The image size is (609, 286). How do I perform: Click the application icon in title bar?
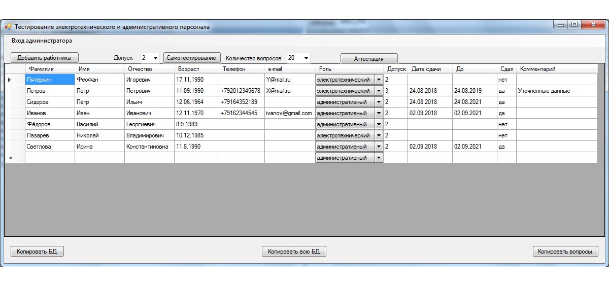coord(8,26)
